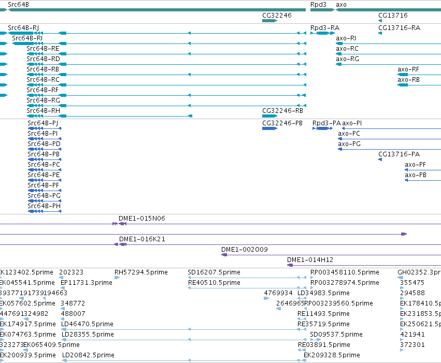Click EST RP003458110.5prime
The width and height of the screenshot is (441, 363).
[345, 272]
